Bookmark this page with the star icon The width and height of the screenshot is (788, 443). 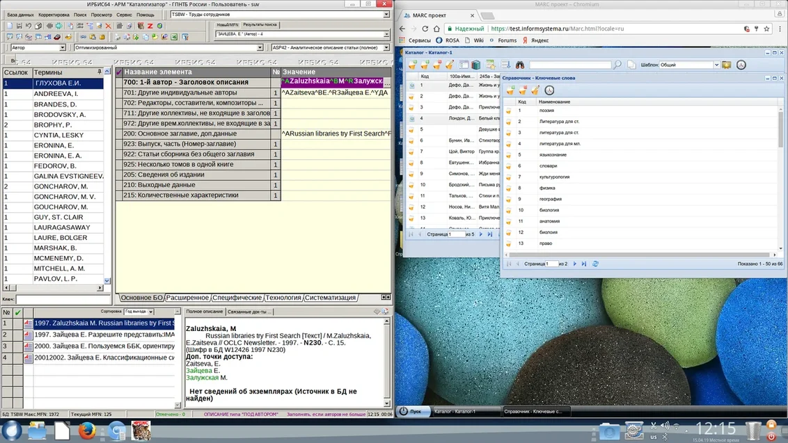(x=766, y=29)
